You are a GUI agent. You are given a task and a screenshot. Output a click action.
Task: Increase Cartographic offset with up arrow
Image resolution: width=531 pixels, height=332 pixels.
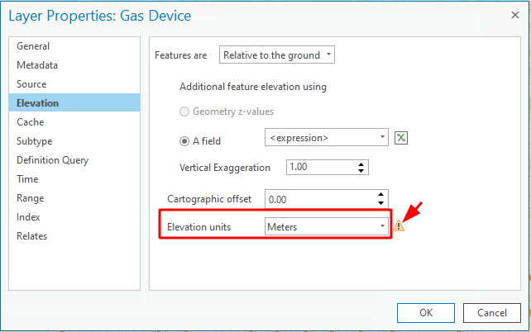coord(381,195)
